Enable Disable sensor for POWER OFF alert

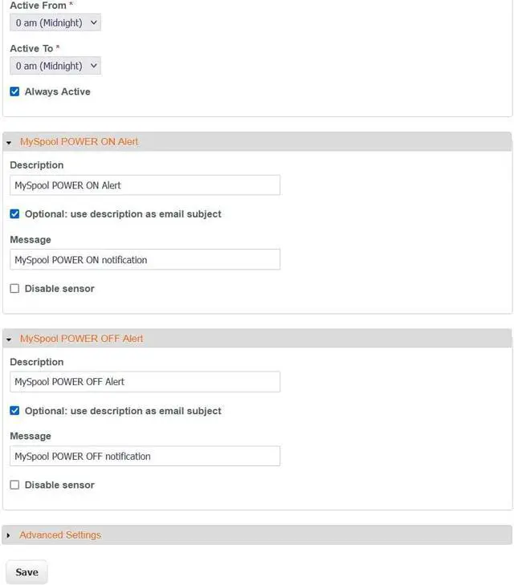[x=14, y=485]
